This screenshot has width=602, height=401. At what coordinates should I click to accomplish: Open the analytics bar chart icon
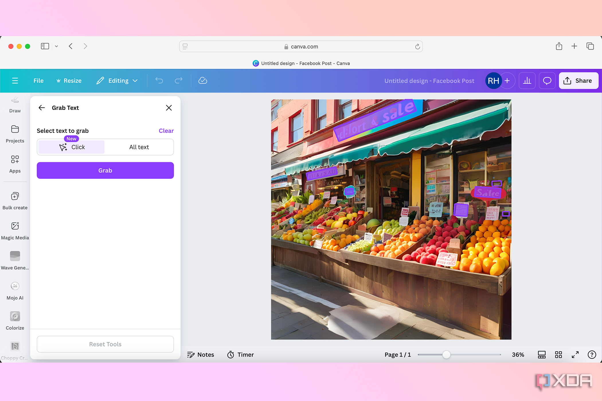coord(527,81)
